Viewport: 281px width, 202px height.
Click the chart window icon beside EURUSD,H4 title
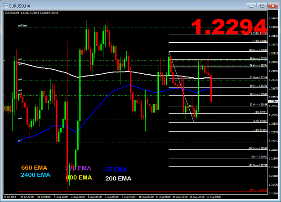(5, 6)
